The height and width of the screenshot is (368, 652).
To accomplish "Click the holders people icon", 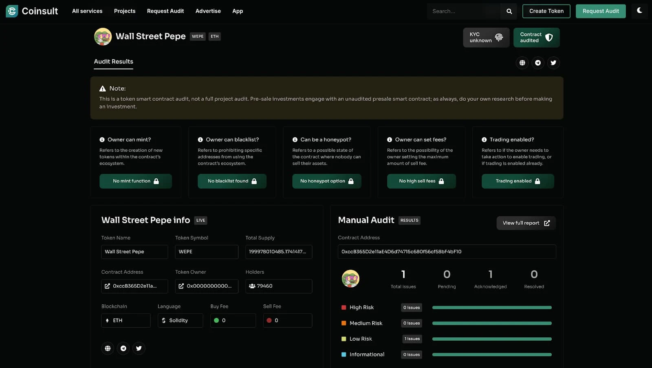I will click(252, 286).
